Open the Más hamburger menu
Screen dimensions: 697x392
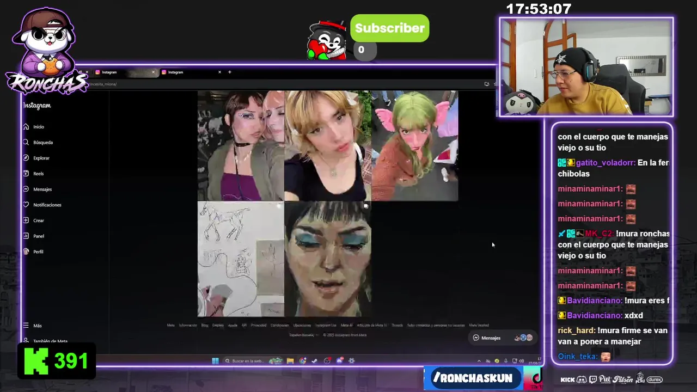click(x=26, y=326)
